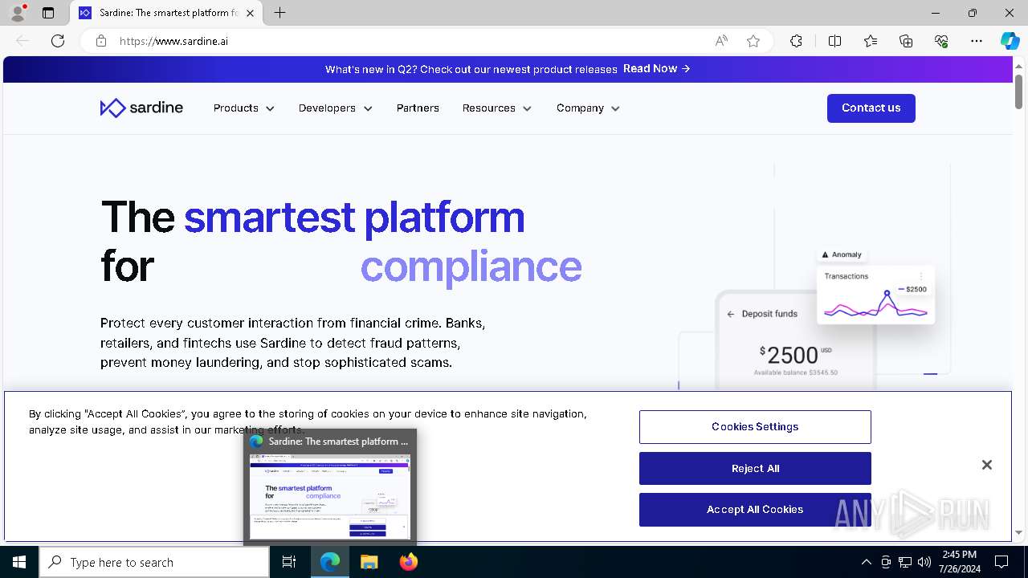The height and width of the screenshot is (578, 1028).
Task: Open the Edge profile icon
Action: point(18,13)
